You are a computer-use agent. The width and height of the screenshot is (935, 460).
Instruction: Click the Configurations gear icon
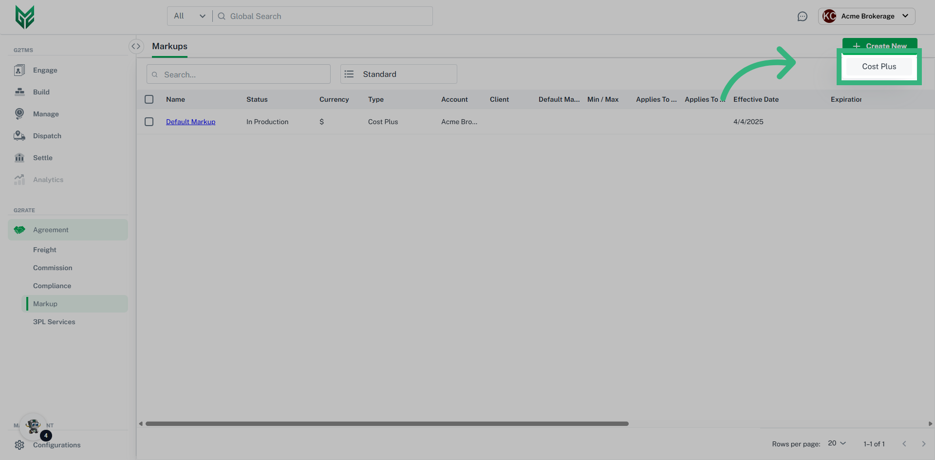click(19, 444)
